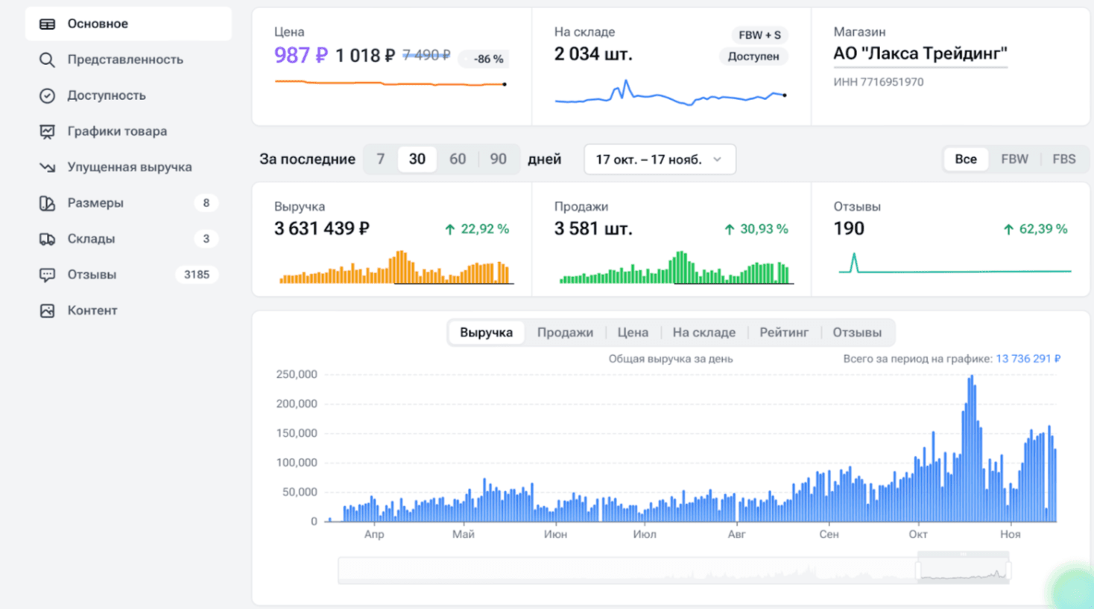Open the Склады menu label
Image resolution: width=1094 pixels, height=609 pixels.
(x=91, y=238)
